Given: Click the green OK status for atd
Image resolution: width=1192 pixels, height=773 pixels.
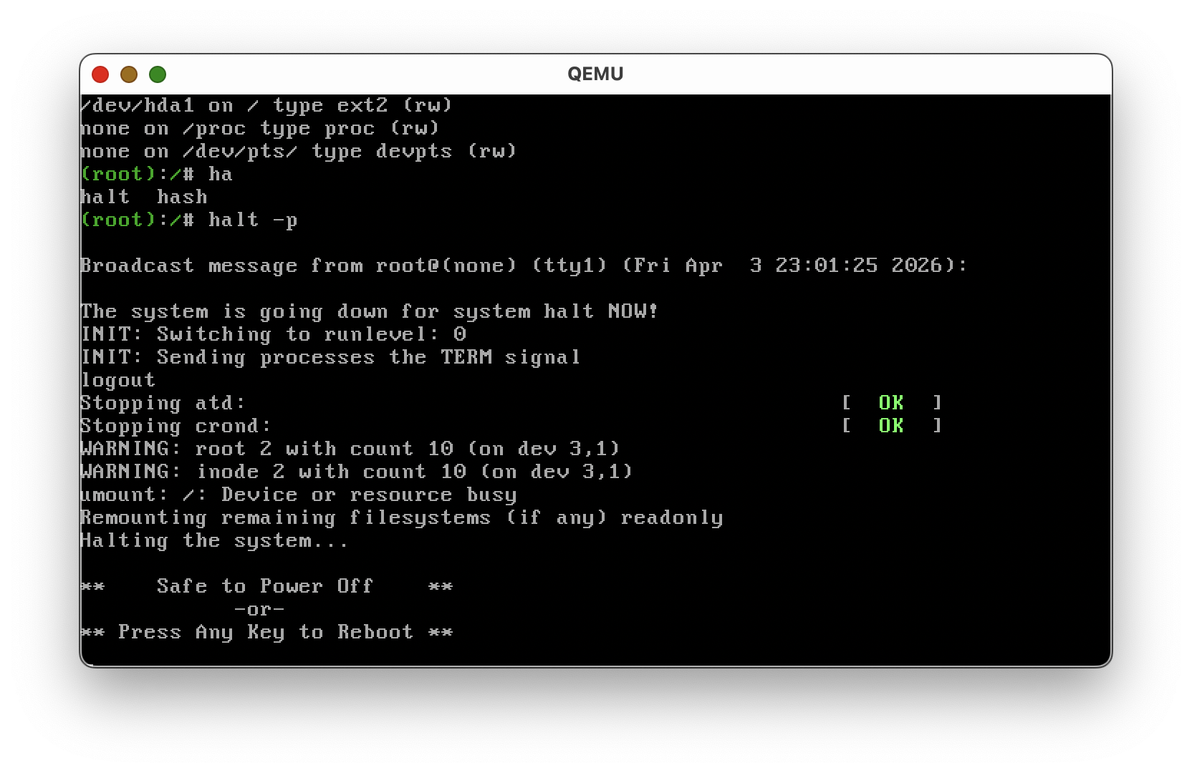Looking at the screenshot, I should point(890,403).
